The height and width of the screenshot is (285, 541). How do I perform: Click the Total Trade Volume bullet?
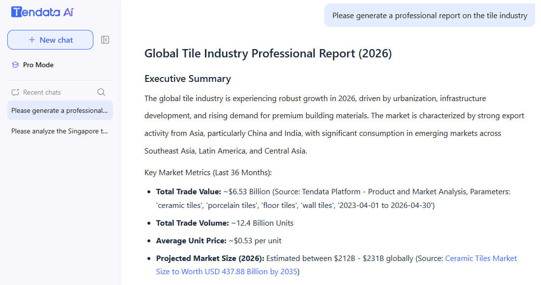pyautogui.click(x=225, y=223)
